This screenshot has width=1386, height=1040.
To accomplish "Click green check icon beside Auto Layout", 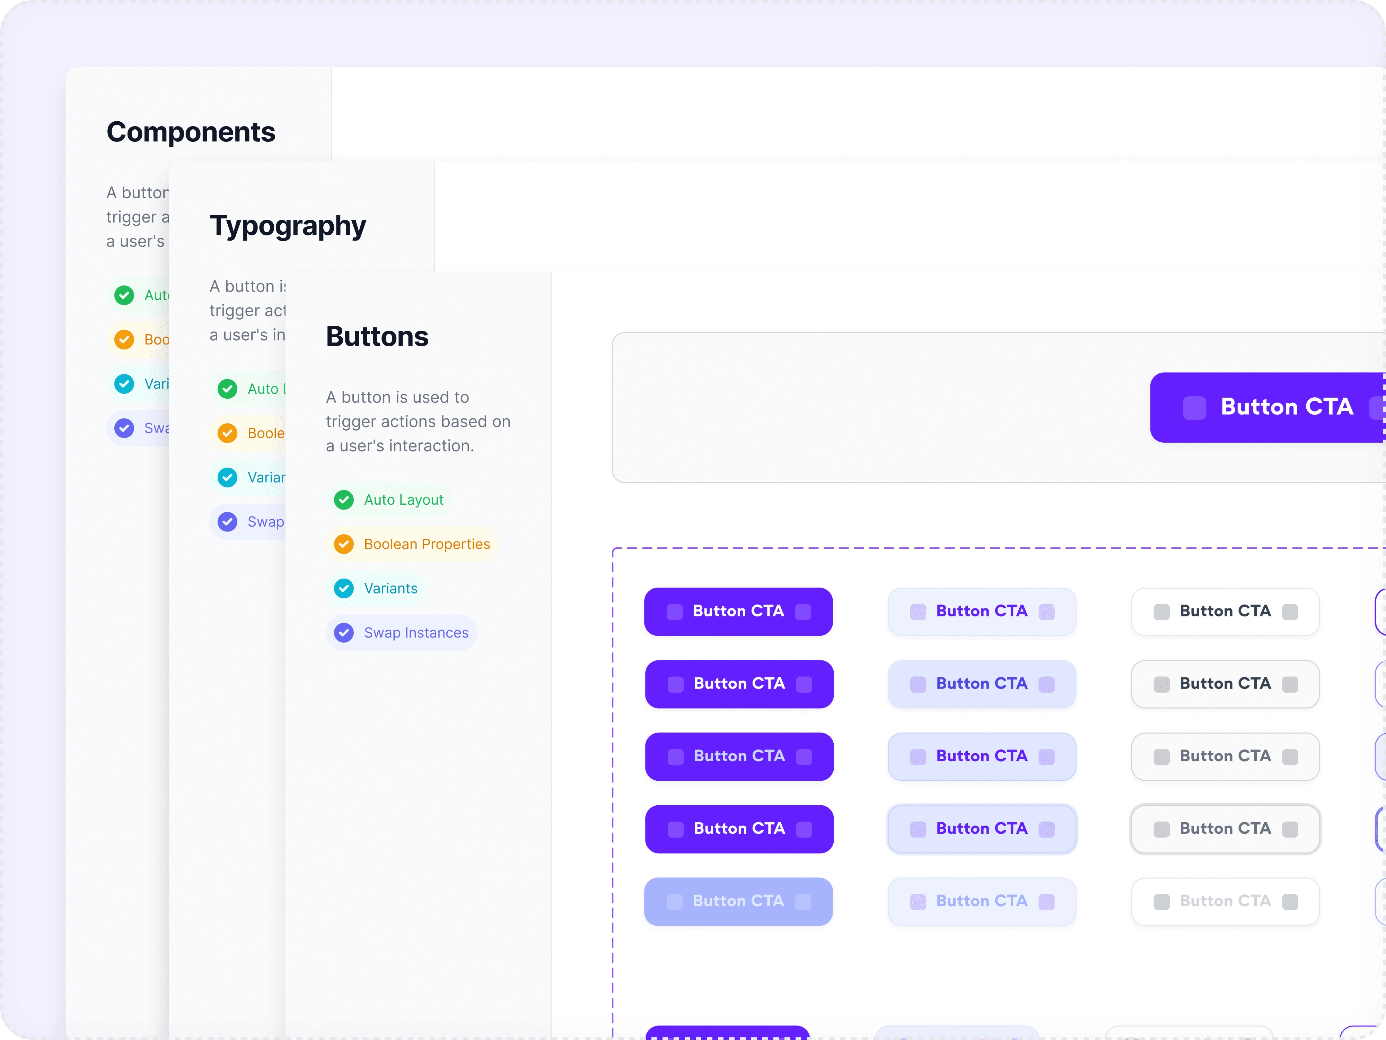I will (343, 500).
